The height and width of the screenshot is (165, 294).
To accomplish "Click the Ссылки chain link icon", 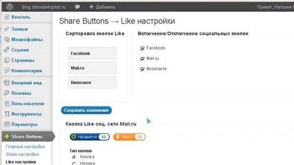I will 7,50.
